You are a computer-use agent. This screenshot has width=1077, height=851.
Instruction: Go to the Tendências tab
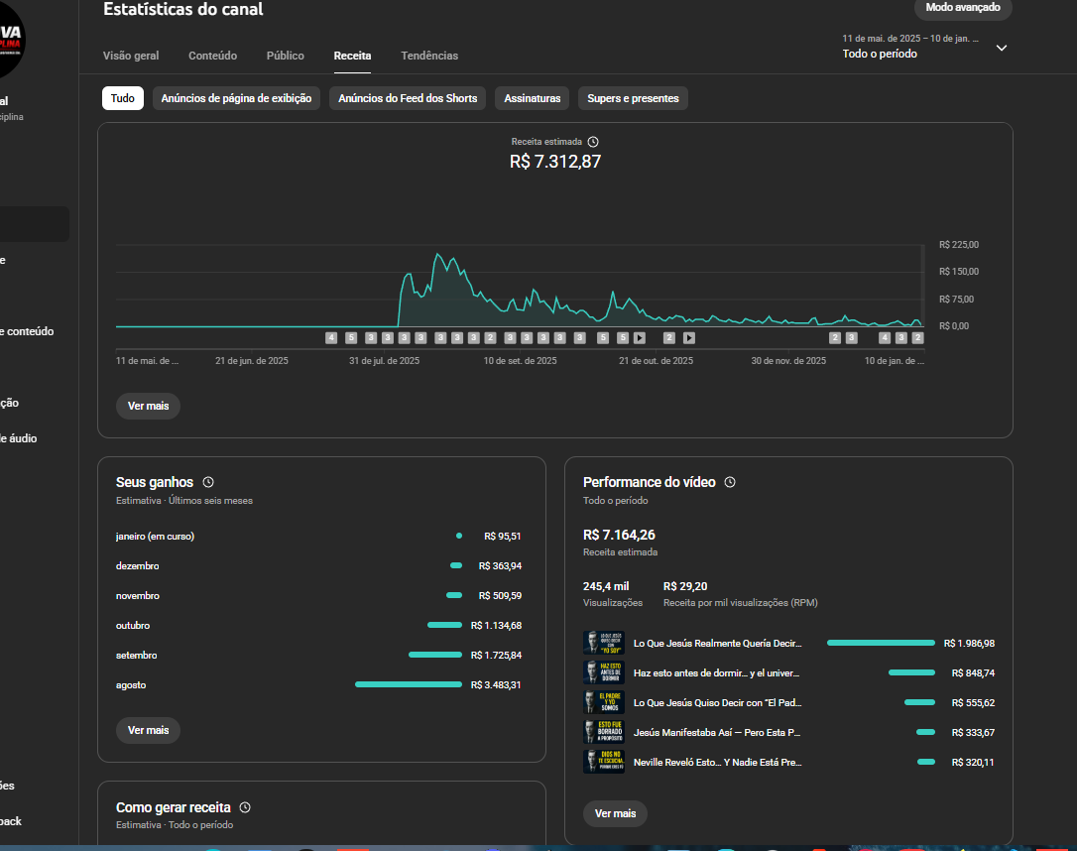click(x=429, y=56)
